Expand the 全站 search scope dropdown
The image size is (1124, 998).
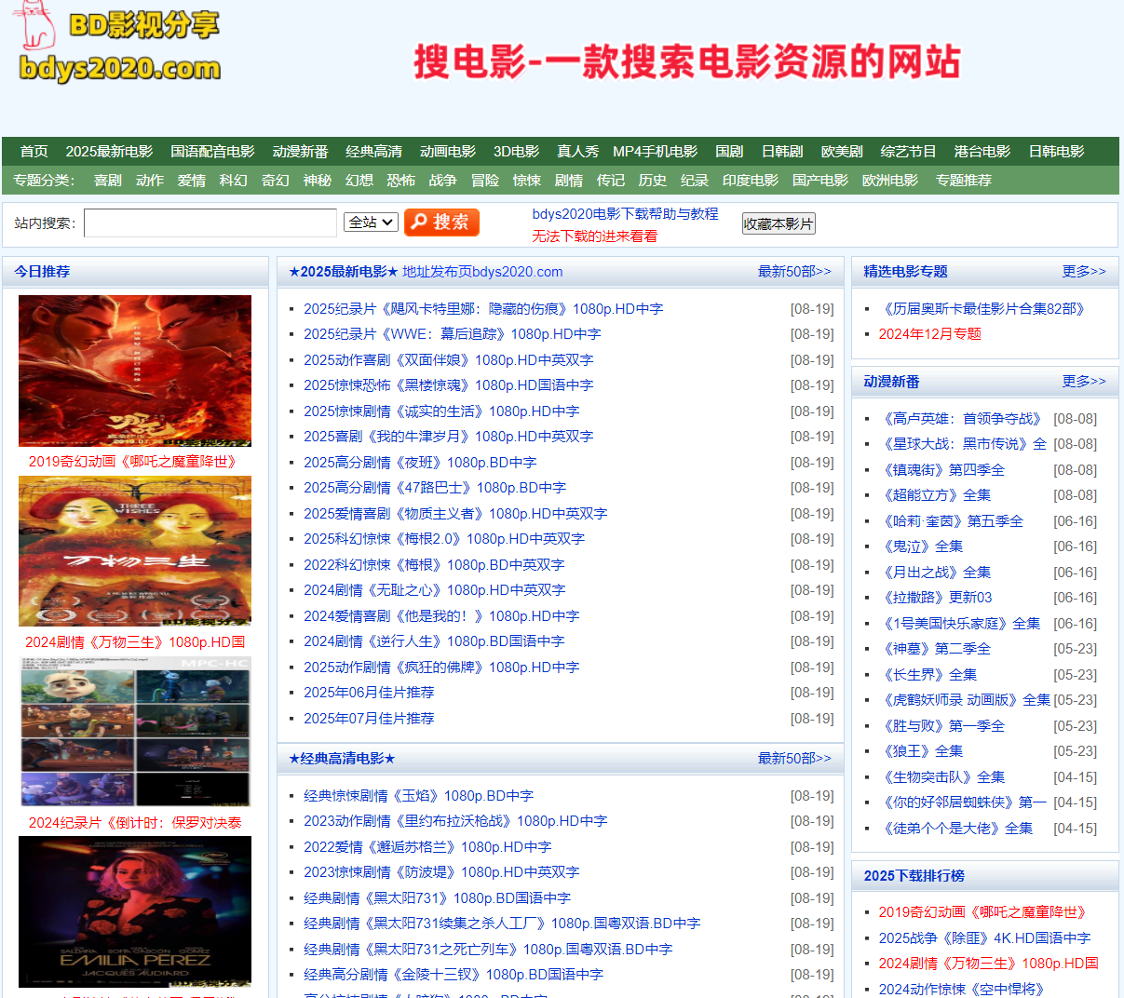[x=371, y=223]
